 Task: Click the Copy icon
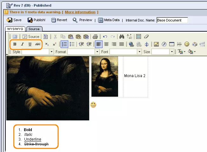pos(63,37)
